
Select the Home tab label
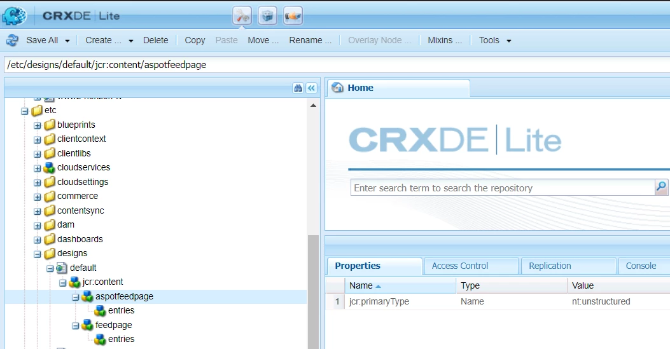pyautogui.click(x=360, y=88)
